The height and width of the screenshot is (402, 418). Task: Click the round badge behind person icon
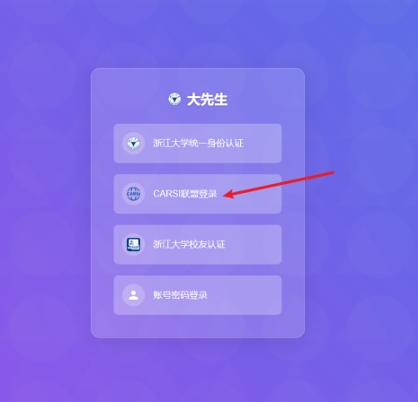pyautogui.click(x=133, y=295)
